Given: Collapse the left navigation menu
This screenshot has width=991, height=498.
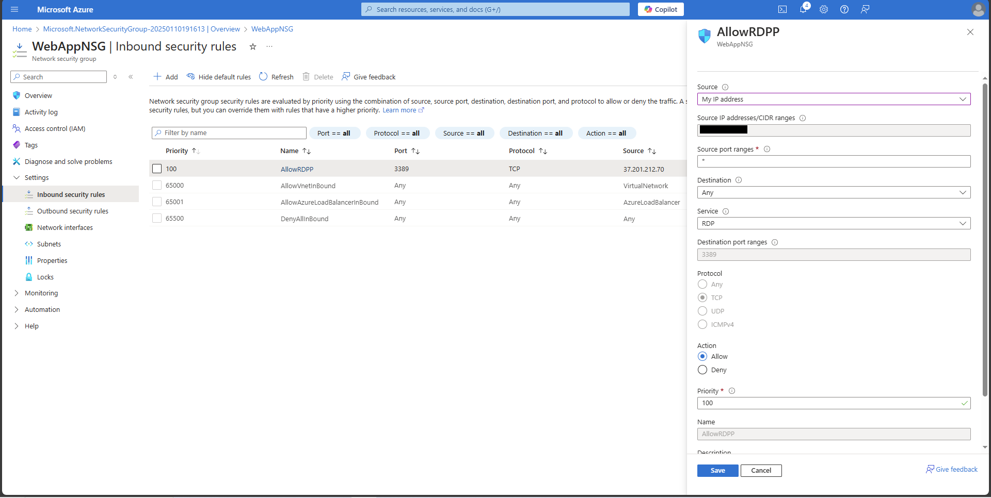Looking at the screenshot, I should (131, 77).
